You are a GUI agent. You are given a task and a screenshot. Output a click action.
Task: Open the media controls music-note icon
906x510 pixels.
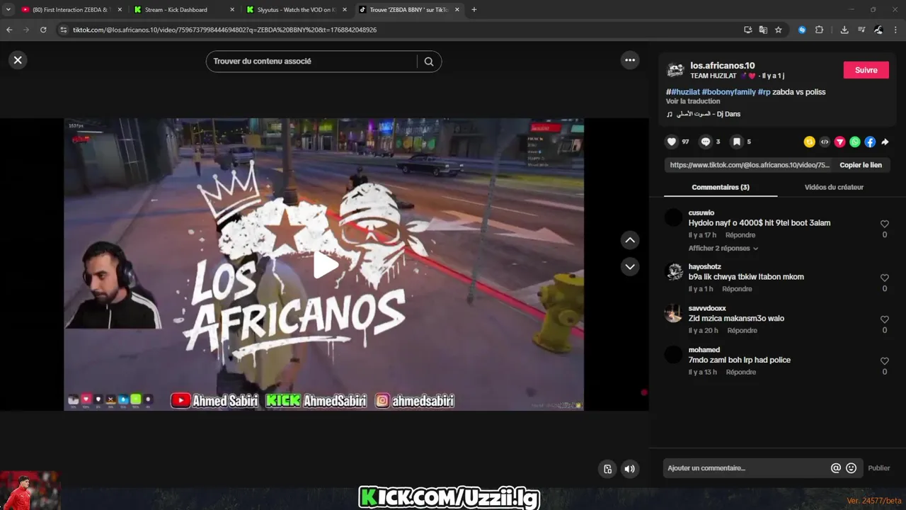click(x=861, y=30)
